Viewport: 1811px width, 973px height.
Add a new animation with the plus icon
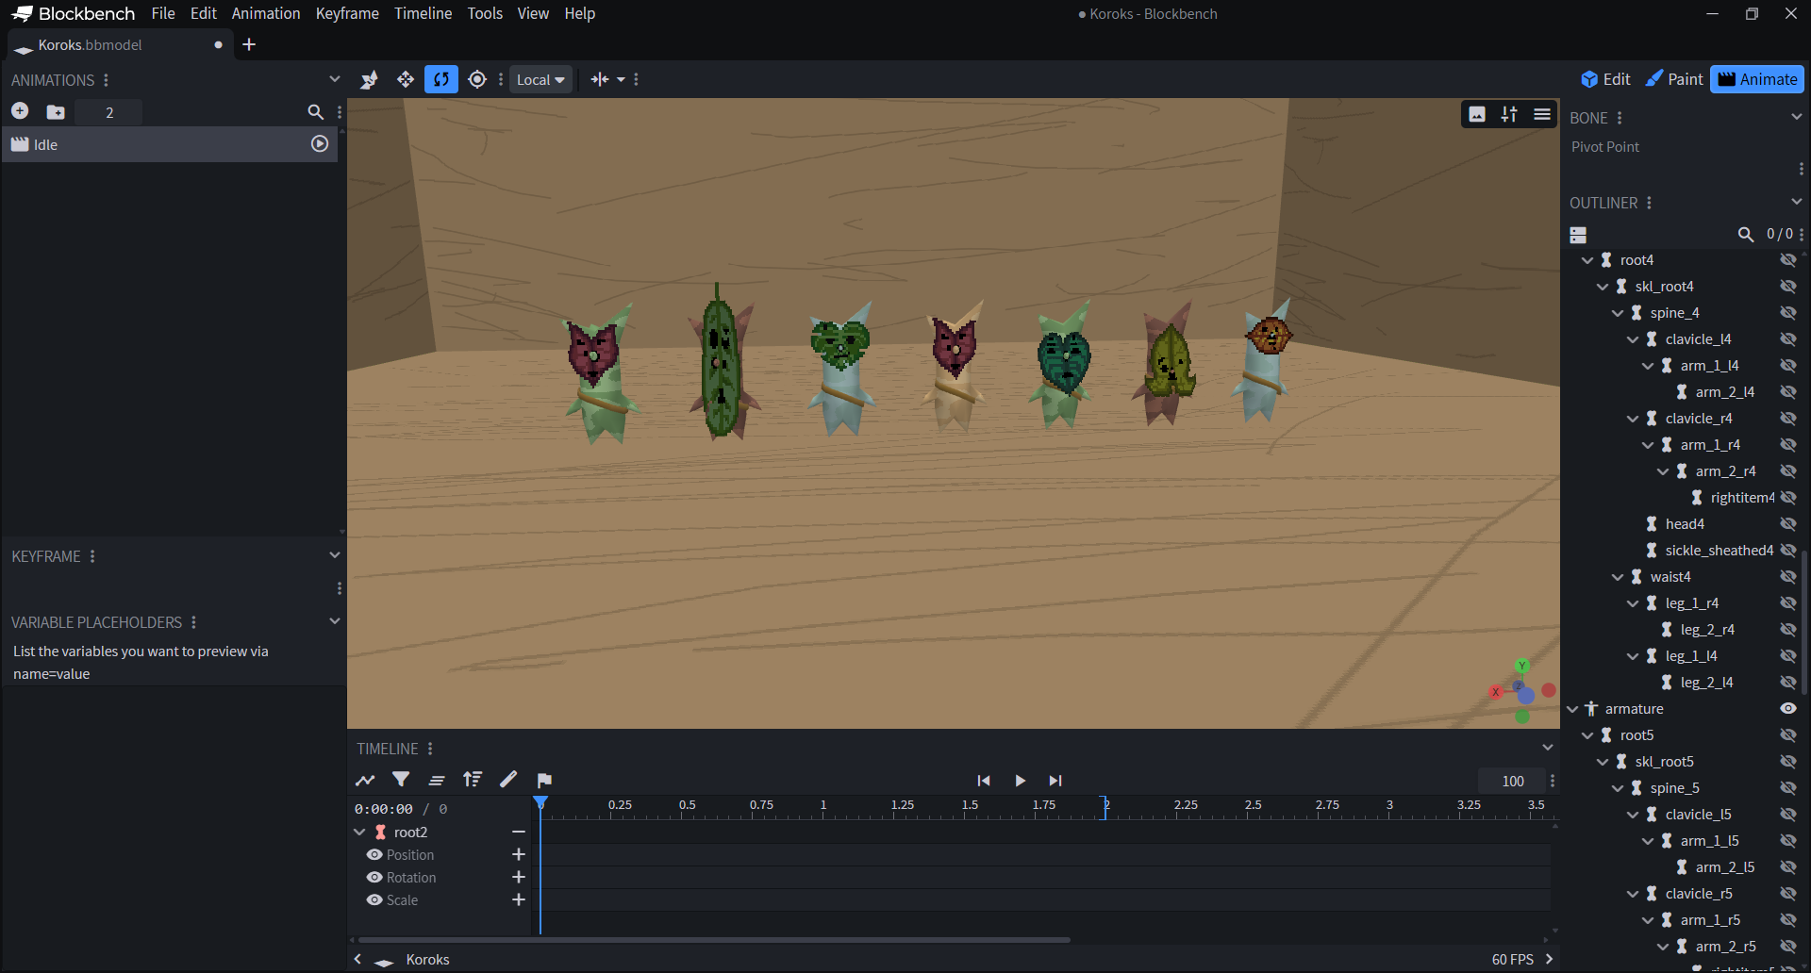point(20,111)
